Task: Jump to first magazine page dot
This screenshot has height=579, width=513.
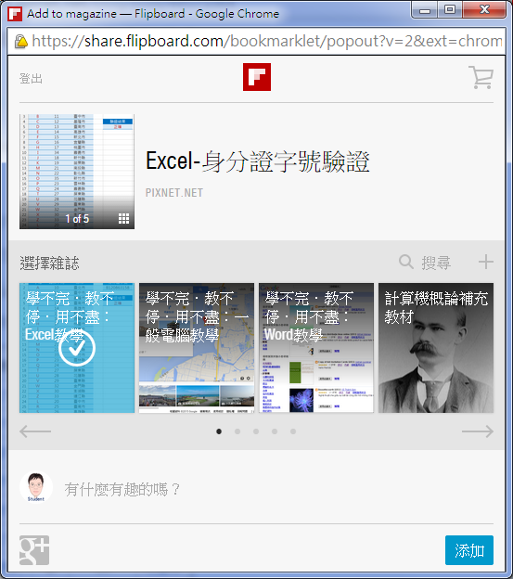Action: coord(219,431)
